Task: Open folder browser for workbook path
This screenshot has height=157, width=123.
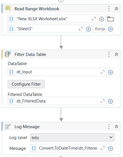Action: point(110,19)
